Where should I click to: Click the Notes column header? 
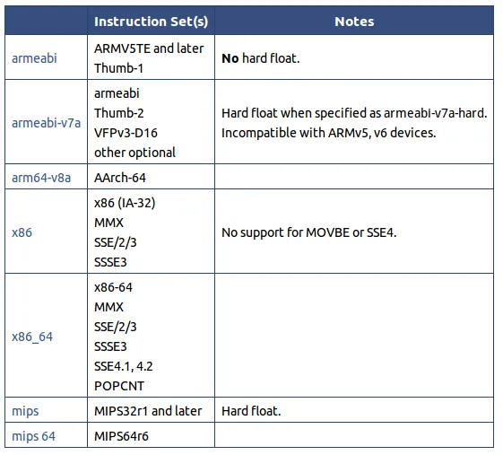click(354, 22)
